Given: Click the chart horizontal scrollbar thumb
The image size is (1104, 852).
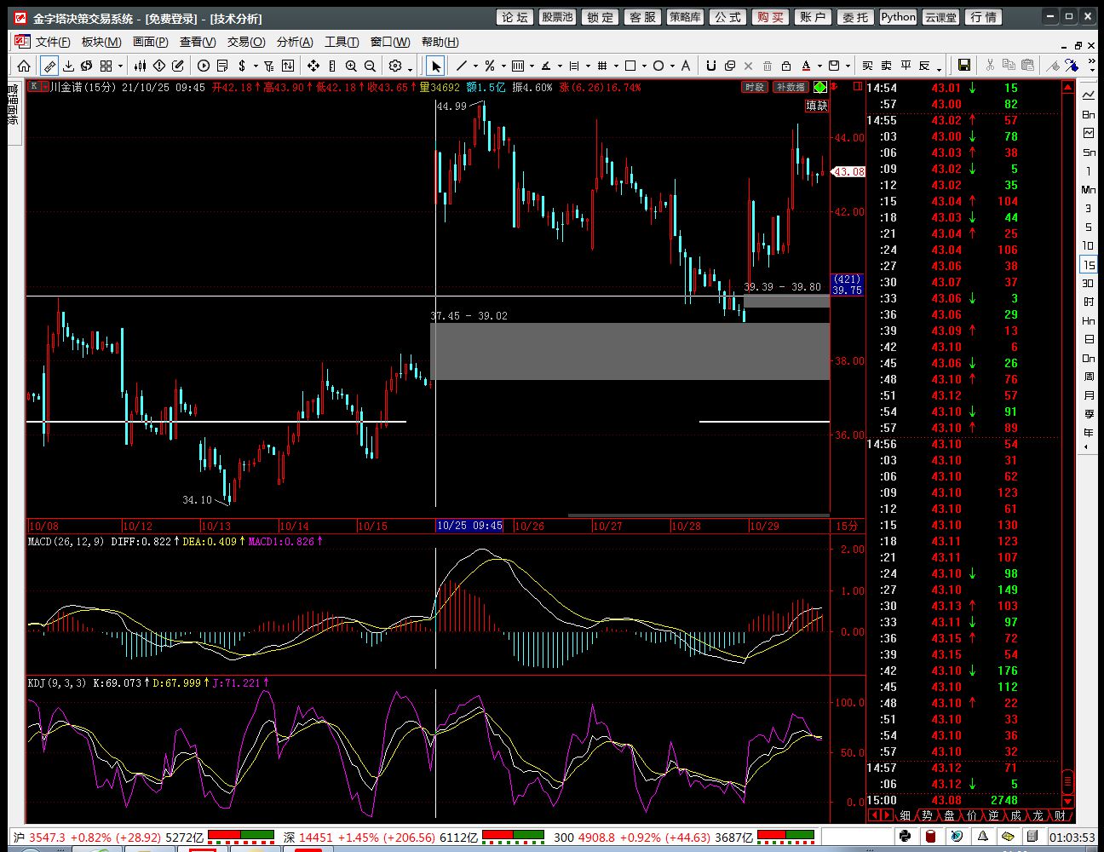Looking at the screenshot, I should point(699,515).
